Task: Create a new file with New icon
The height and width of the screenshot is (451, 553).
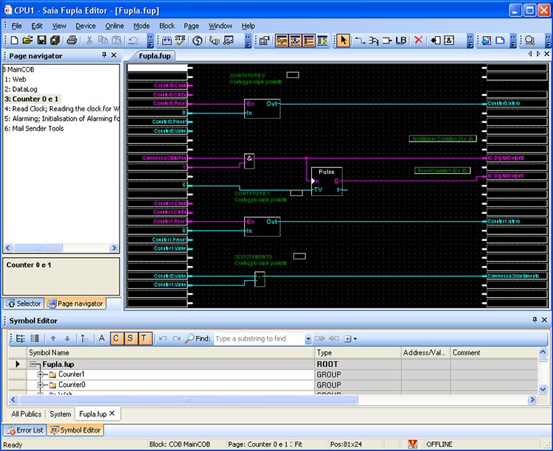Action: [15, 41]
